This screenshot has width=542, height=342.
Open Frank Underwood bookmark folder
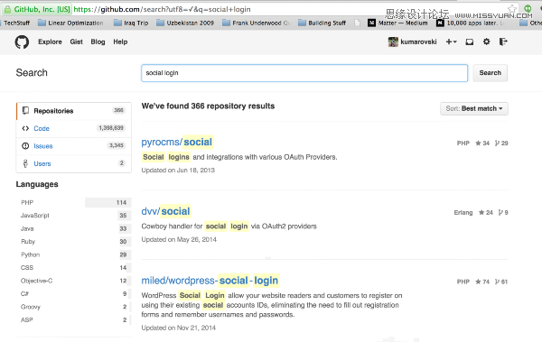257,23
